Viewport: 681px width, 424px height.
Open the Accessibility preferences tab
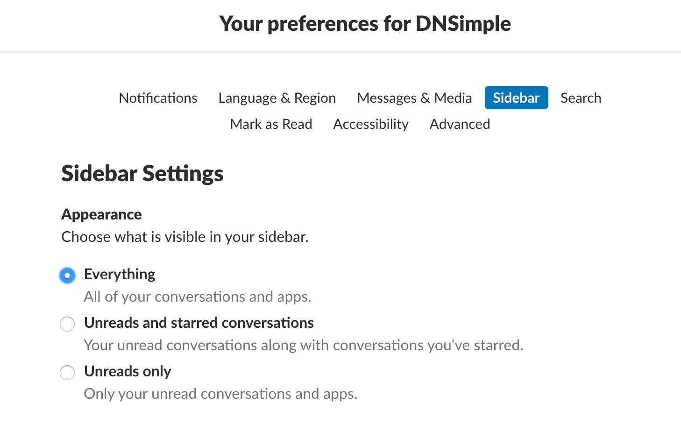(371, 124)
